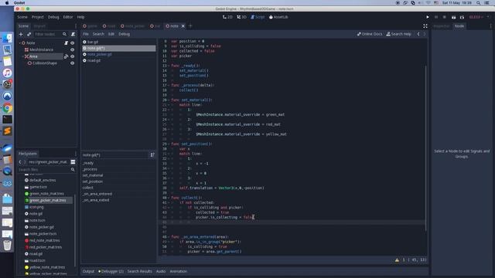Fold the _on_area_entered function at line 48
The image size is (495, 278).
click(169, 237)
